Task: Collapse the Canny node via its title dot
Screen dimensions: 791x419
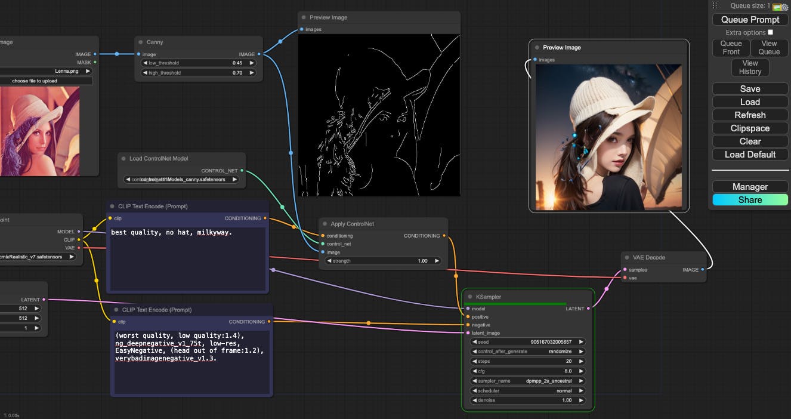Action: [141, 42]
